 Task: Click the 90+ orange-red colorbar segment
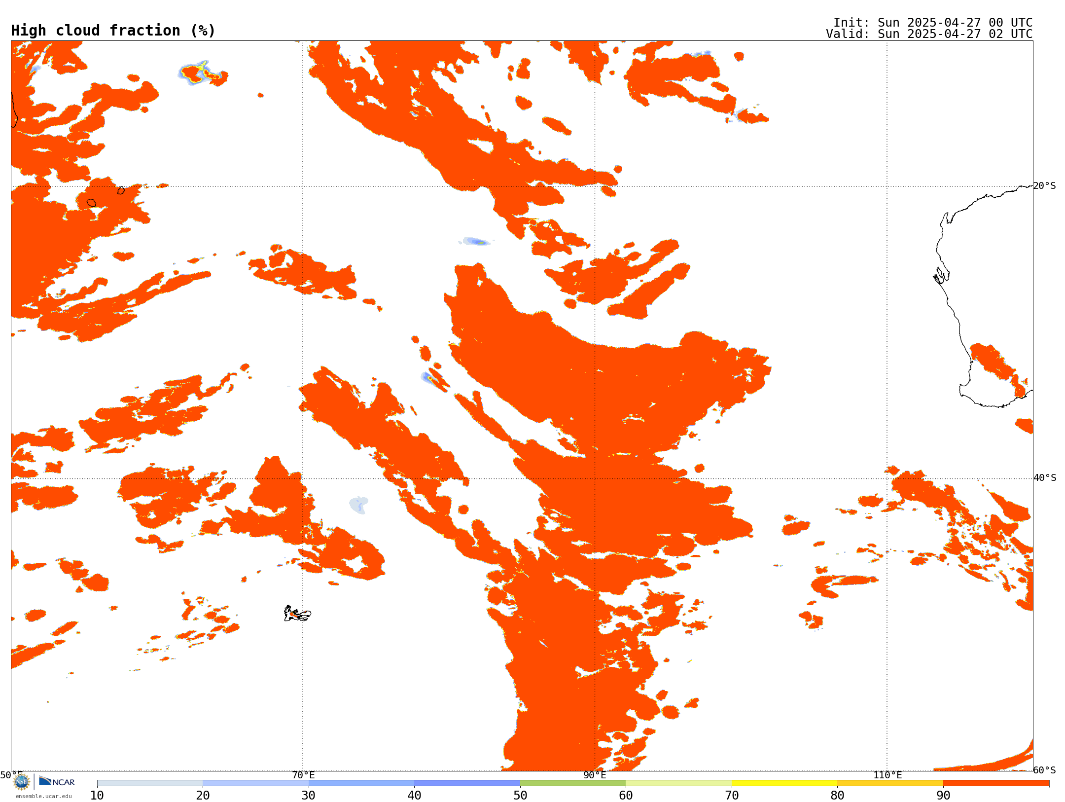click(x=996, y=783)
